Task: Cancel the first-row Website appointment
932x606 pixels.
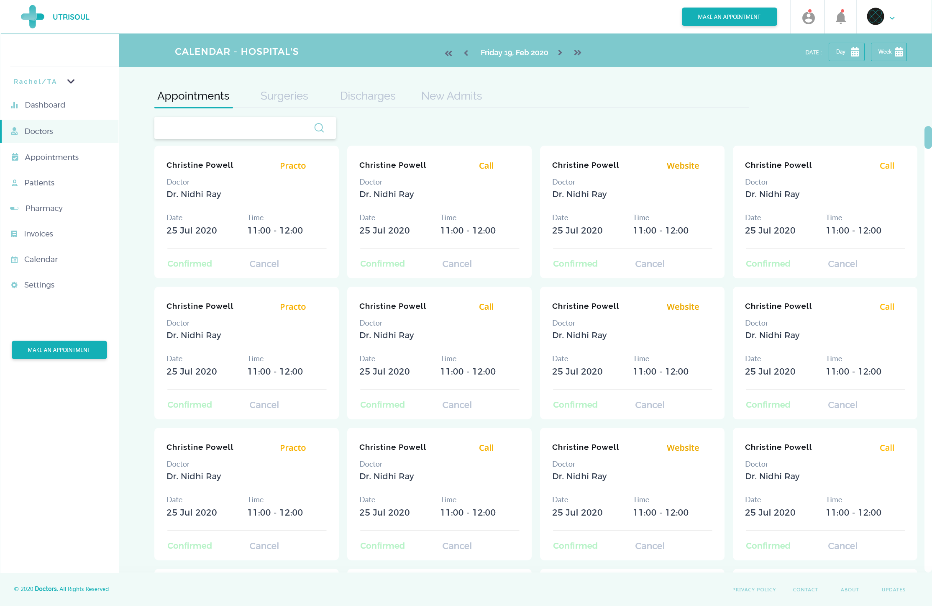Action: [650, 264]
